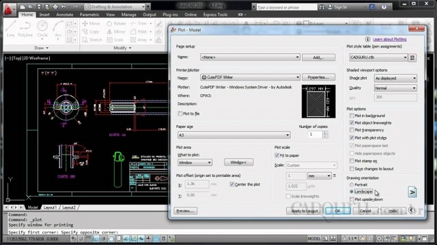Increase number of copies with up stepper

click(325, 133)
